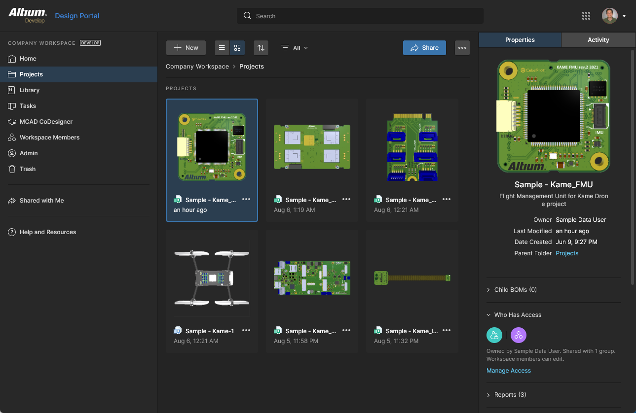Switch projects to grid view
636x413 pixels.
[x=237, y=47]
